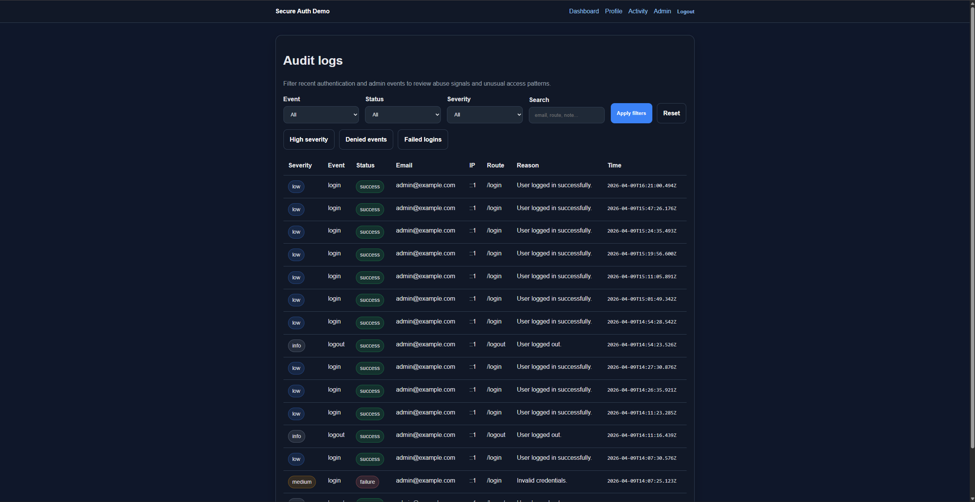This screenshot has height=502, width=975.
Task: Click the failure status badge
Action: point(367,482)
